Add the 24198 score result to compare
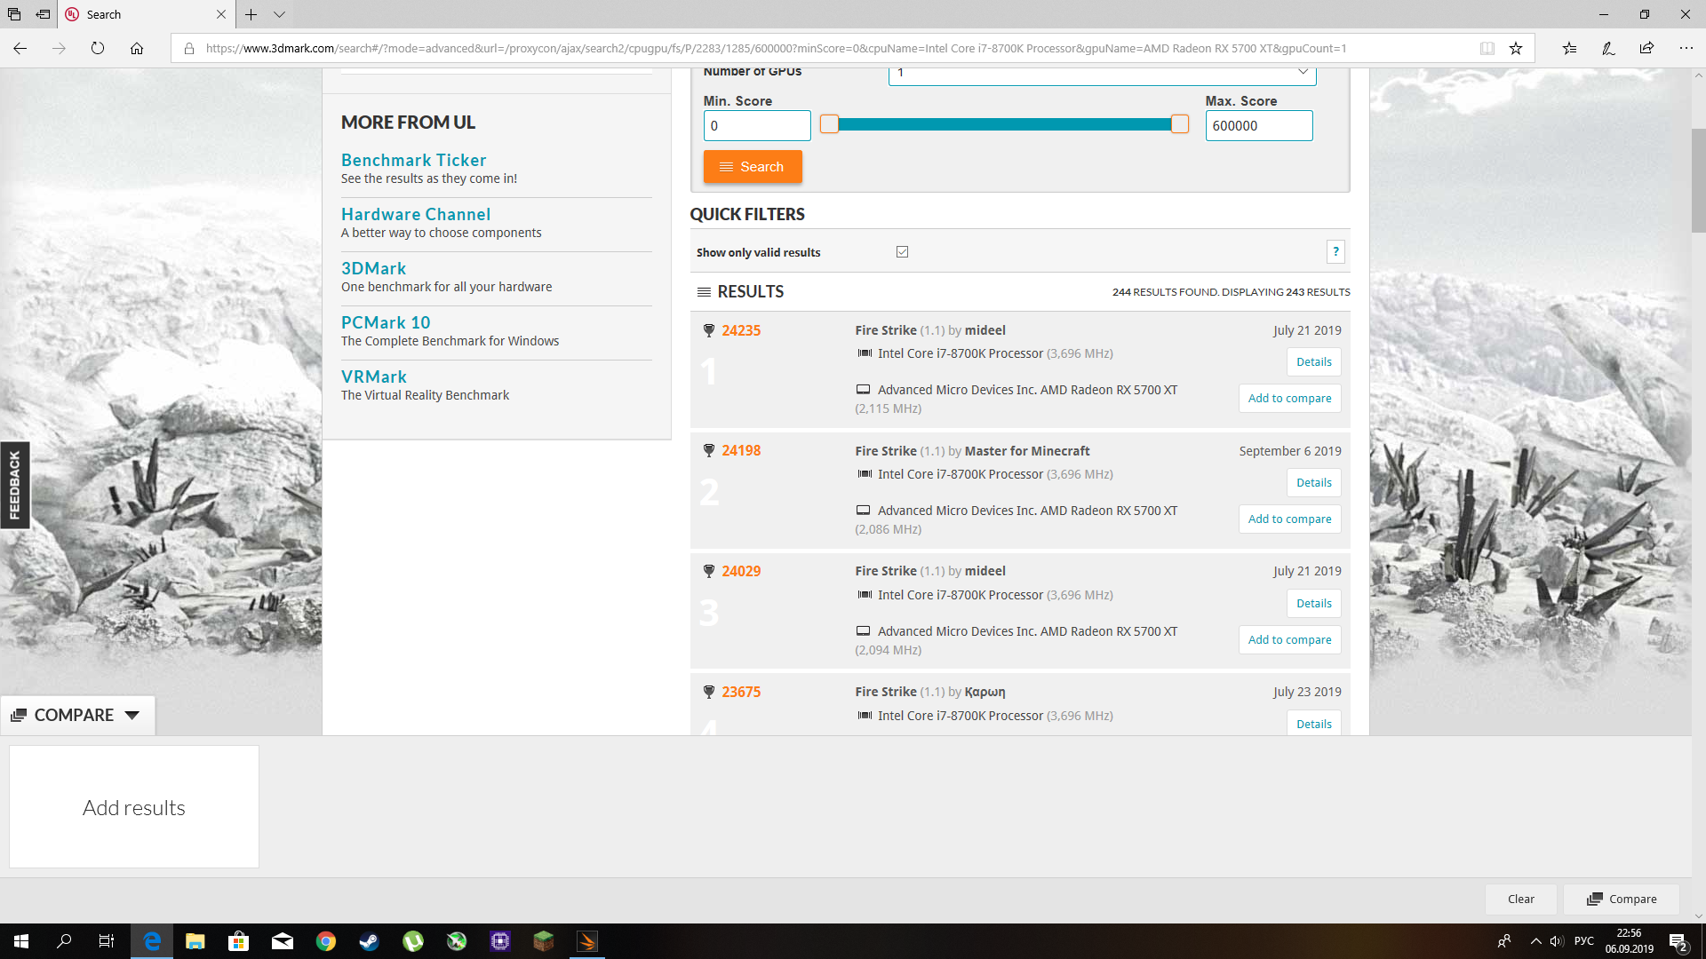 [x=1289, y=519]
